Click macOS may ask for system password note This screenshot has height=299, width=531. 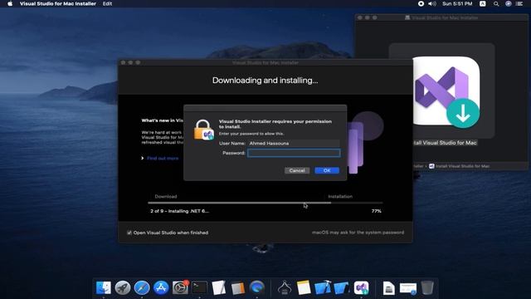tap(358, 233)
